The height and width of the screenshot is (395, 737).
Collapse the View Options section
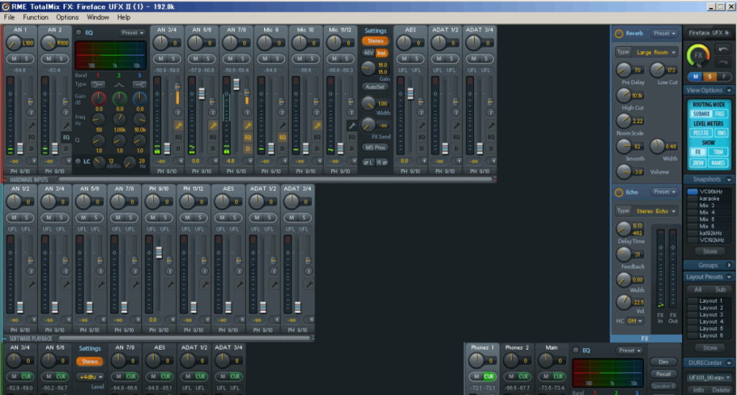pyautogui.click(x=729, y=90)
